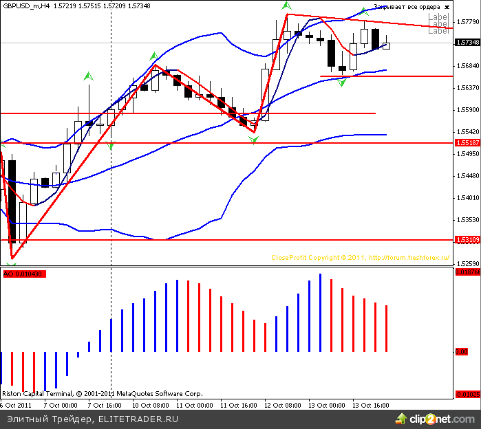
Task: Select the short red horizontal line near 1.5665
Action: point(385,76)
